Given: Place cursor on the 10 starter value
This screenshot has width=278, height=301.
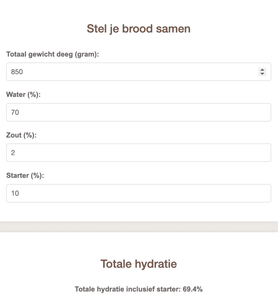Looking at the screenshot, I should click(x=15, y=193).
